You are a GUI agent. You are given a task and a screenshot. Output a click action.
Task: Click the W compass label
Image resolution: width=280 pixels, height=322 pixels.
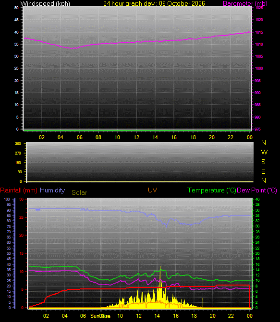(x=264, y=152)
